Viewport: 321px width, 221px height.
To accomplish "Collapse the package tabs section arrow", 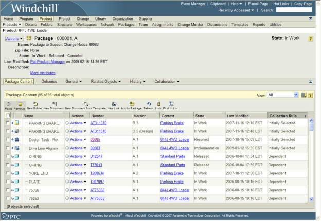I will point(311,81).
